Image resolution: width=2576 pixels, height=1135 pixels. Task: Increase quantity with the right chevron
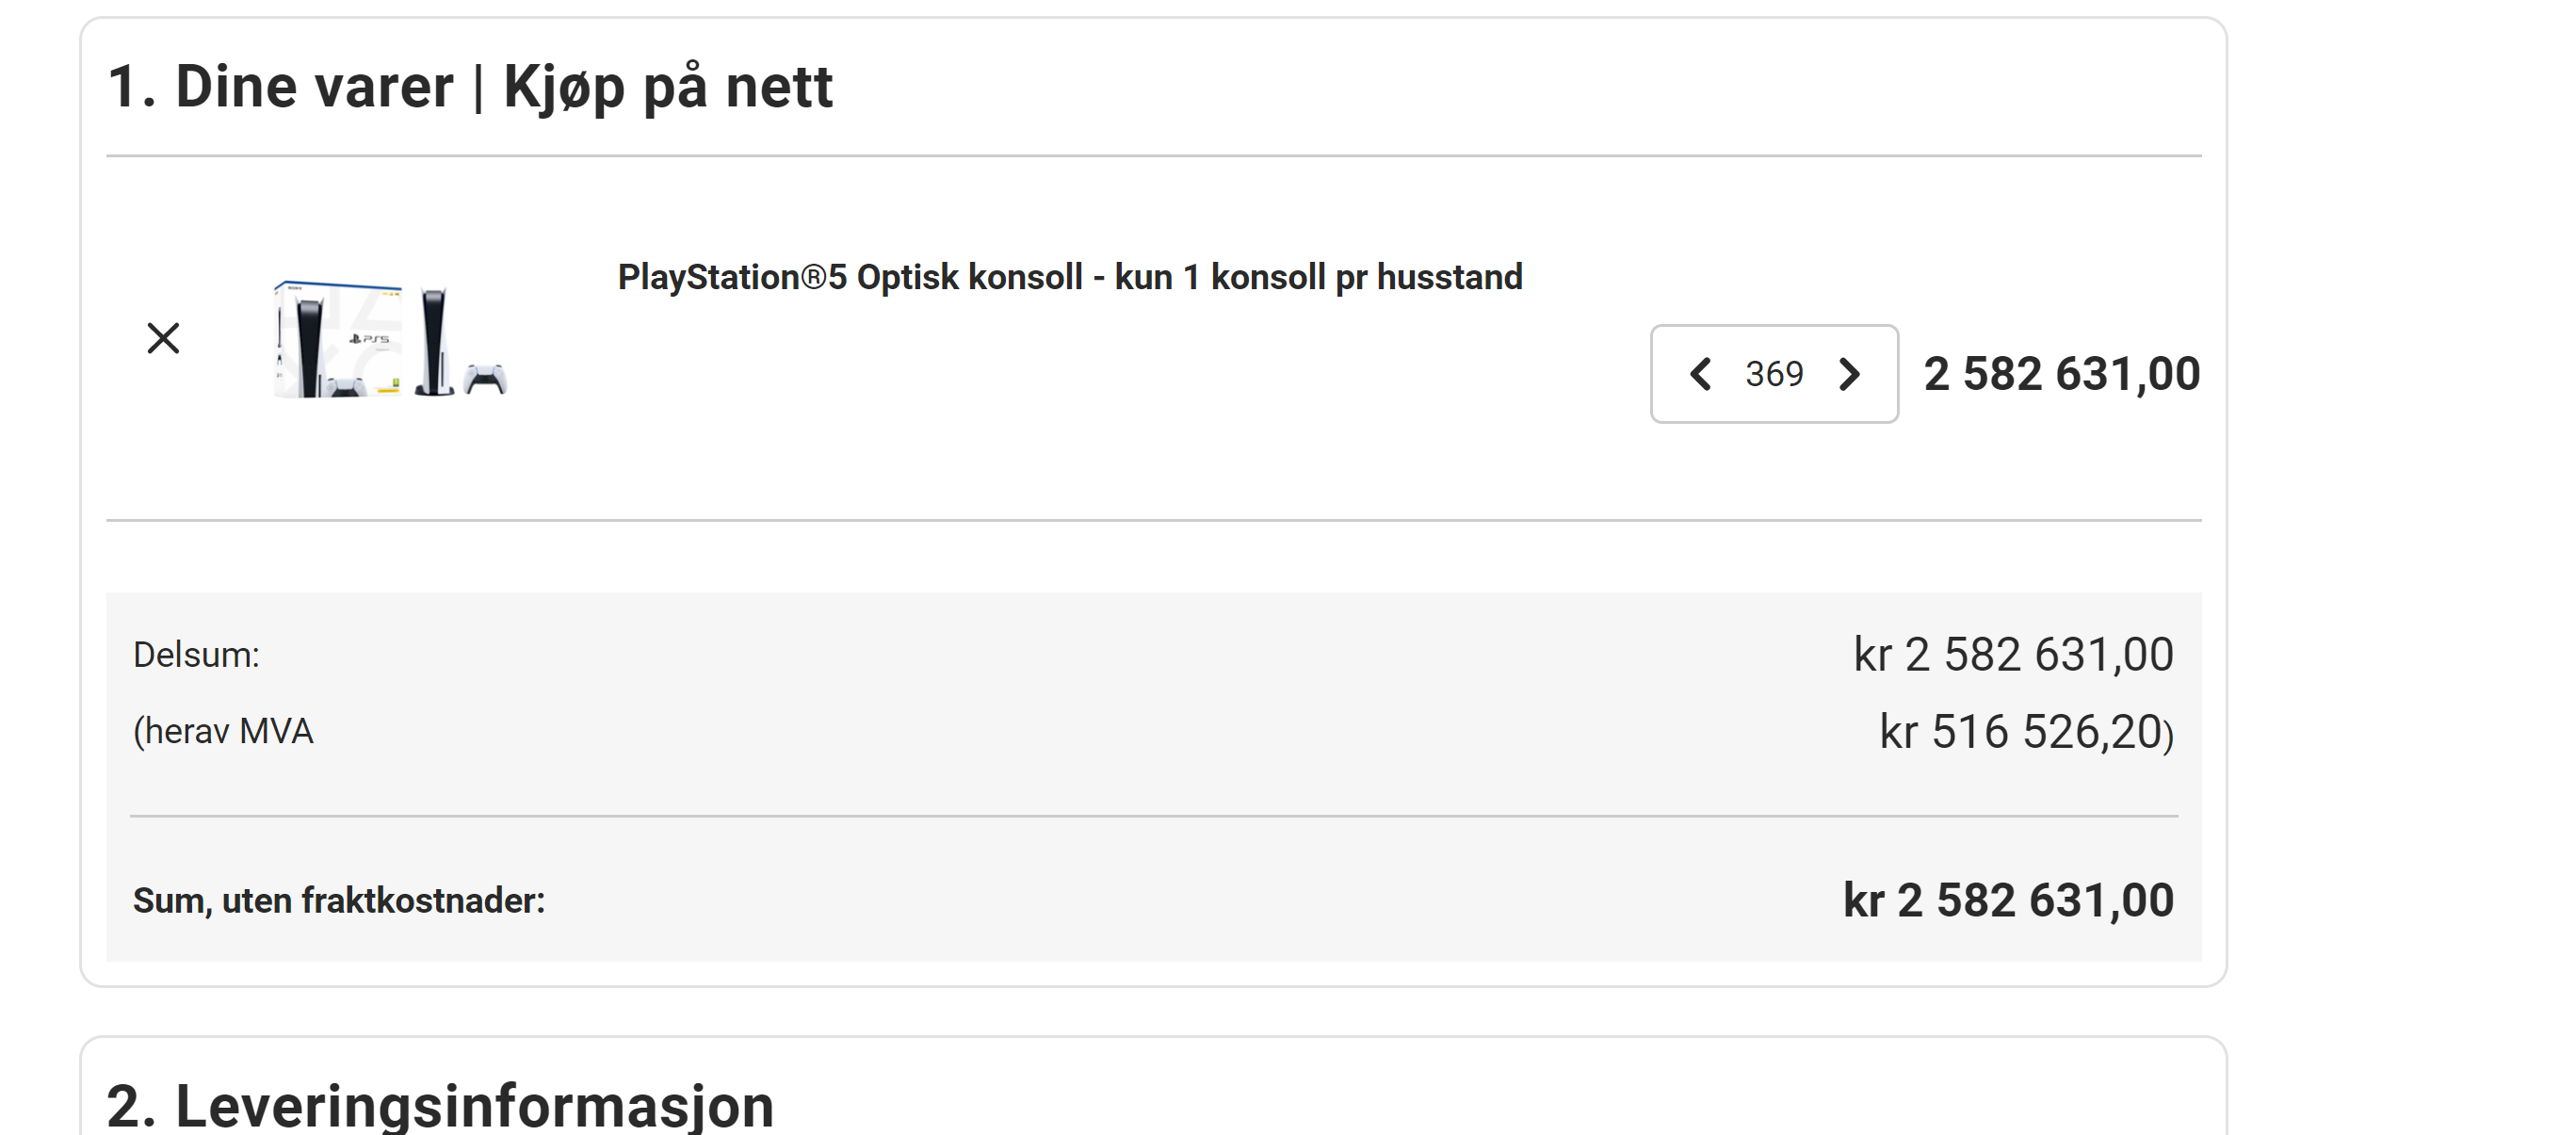coord(1850,374)
